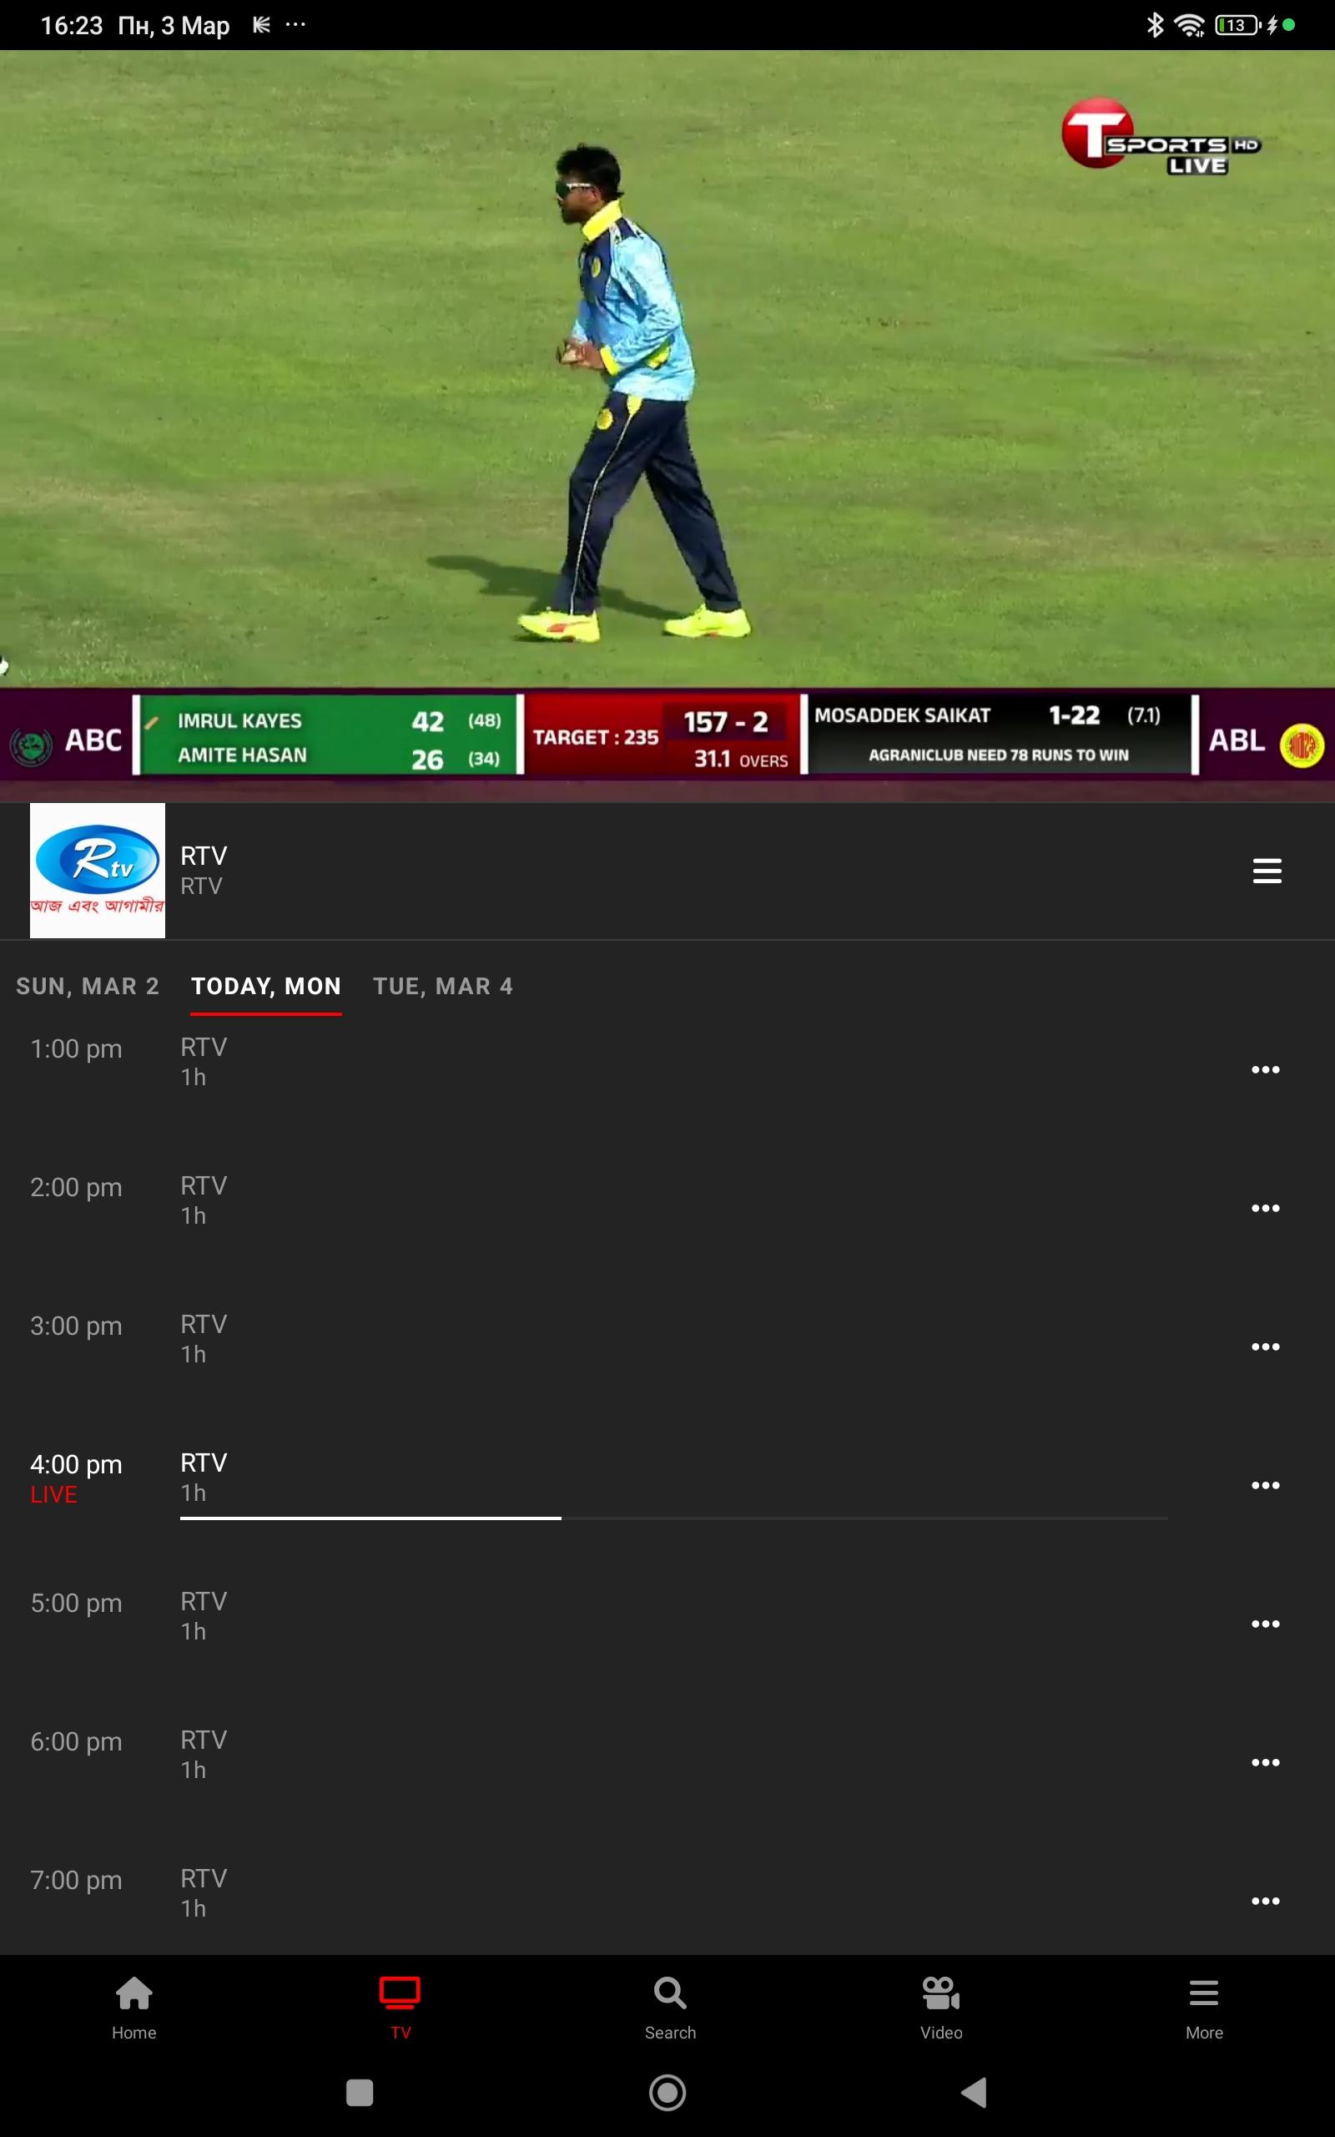Open the More menu icon
Screen dimensions: 1335x2137
point(1204,1993)
